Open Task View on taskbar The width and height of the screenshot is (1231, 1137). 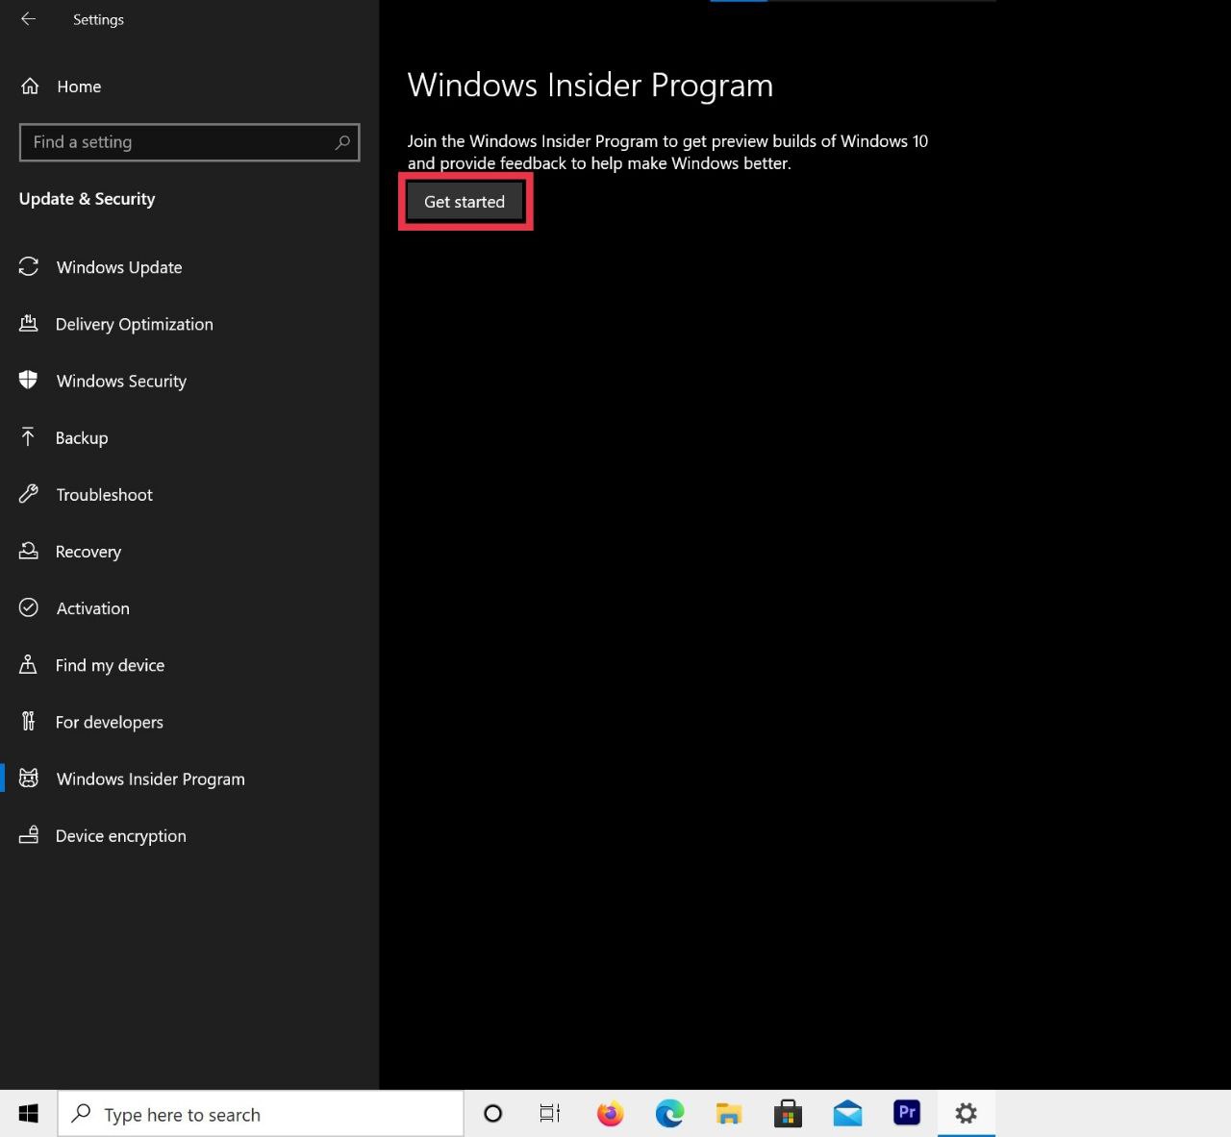click(550, 1114)
